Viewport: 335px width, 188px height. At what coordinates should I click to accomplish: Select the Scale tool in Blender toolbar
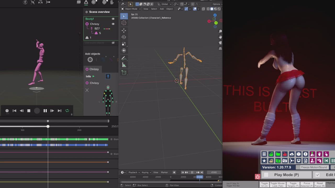(124, 44)
